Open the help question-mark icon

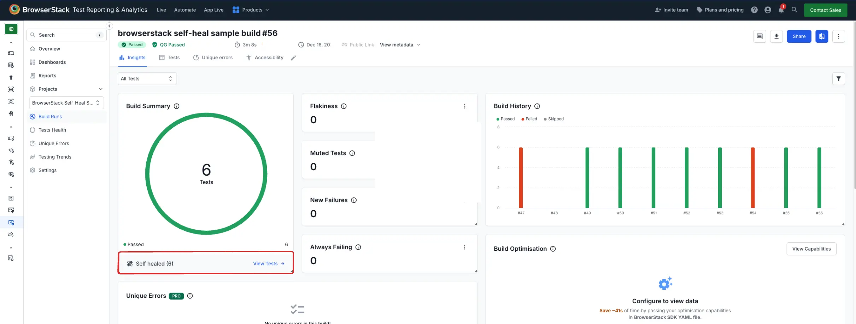pyautogui.click(x=754, y=10)
